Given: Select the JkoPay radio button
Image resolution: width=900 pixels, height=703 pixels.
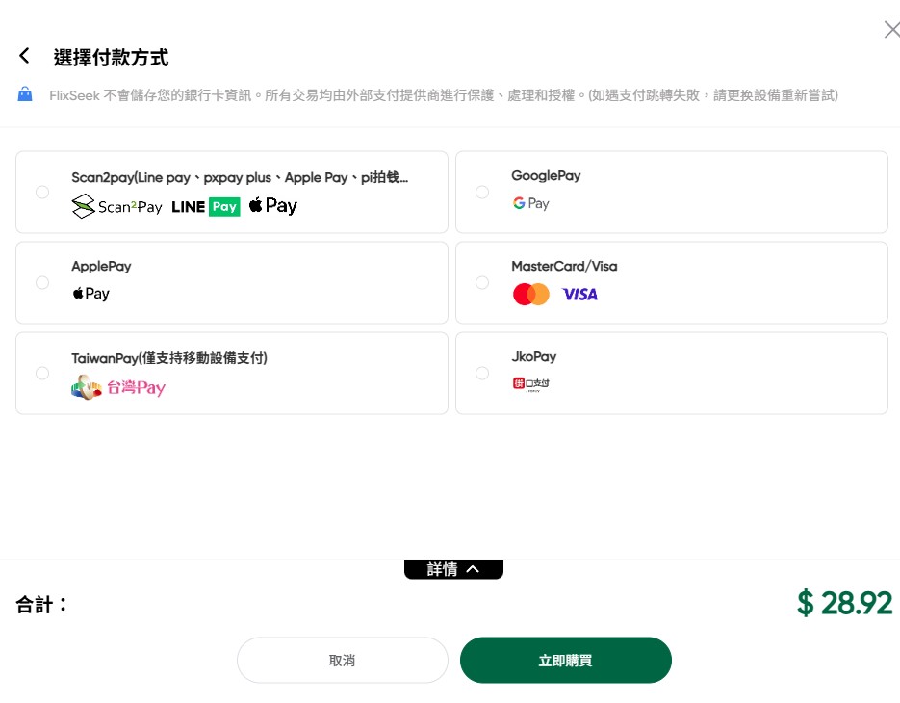Looking at the screenshot, I should (482, 374).
